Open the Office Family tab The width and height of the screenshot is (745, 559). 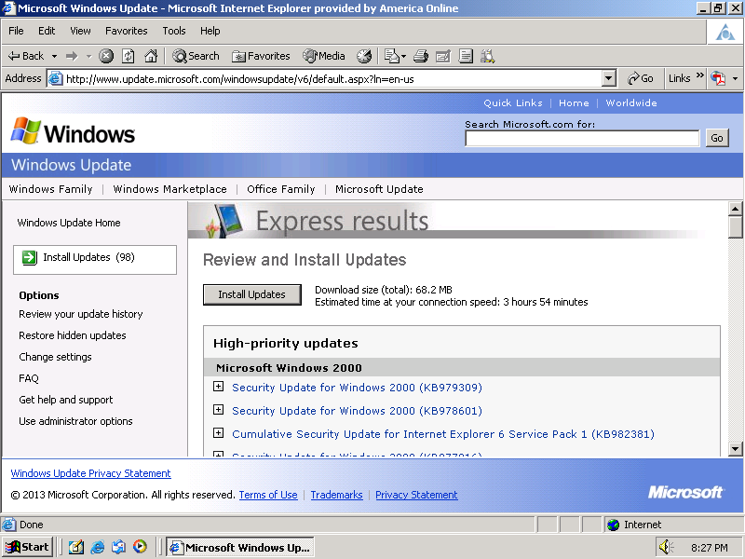[281, 189]
